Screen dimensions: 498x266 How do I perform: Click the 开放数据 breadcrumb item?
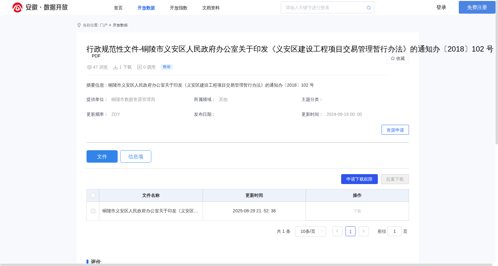click(120, 25)
